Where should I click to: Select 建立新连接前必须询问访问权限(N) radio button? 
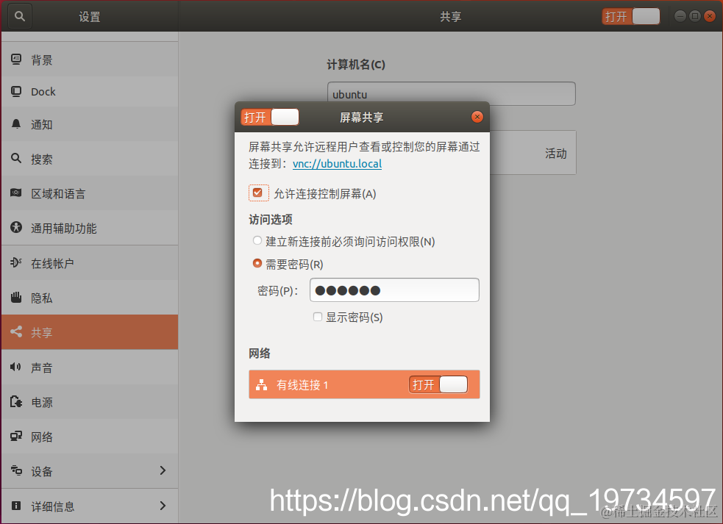pos(257,240)
